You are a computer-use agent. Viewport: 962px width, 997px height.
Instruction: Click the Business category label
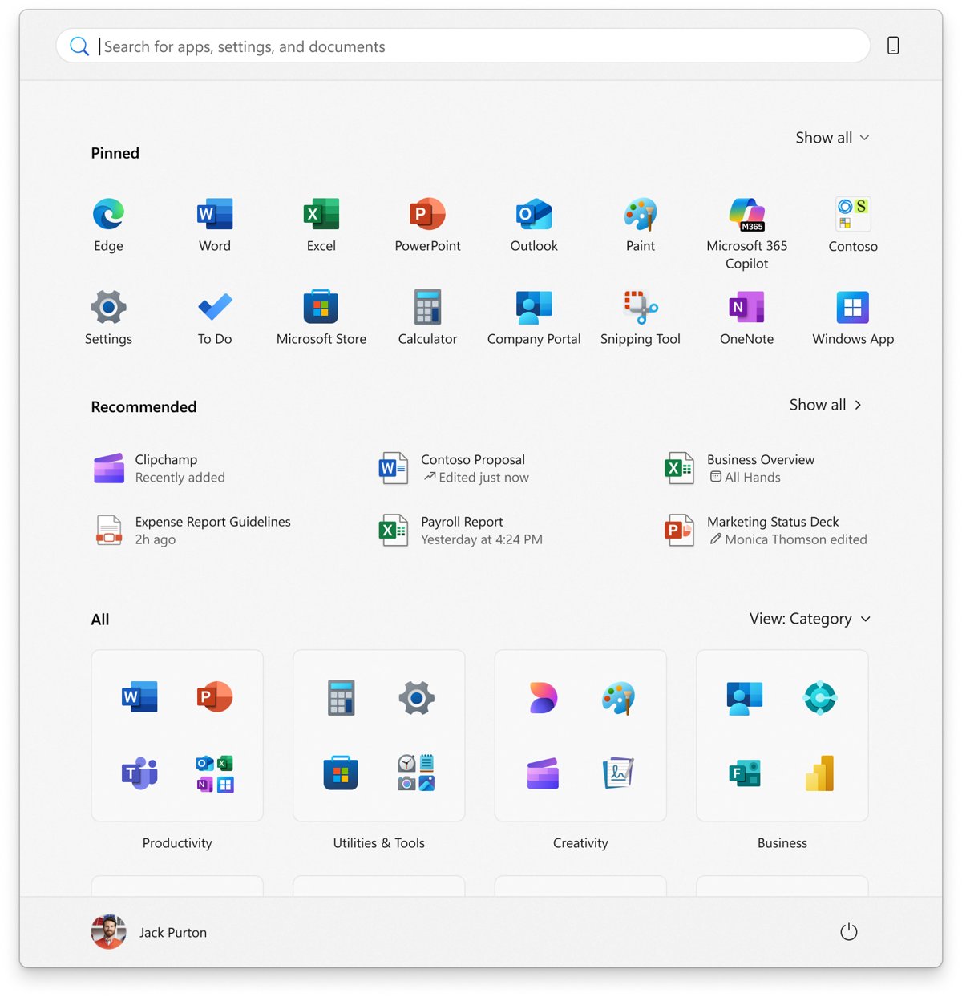[782, 843]
